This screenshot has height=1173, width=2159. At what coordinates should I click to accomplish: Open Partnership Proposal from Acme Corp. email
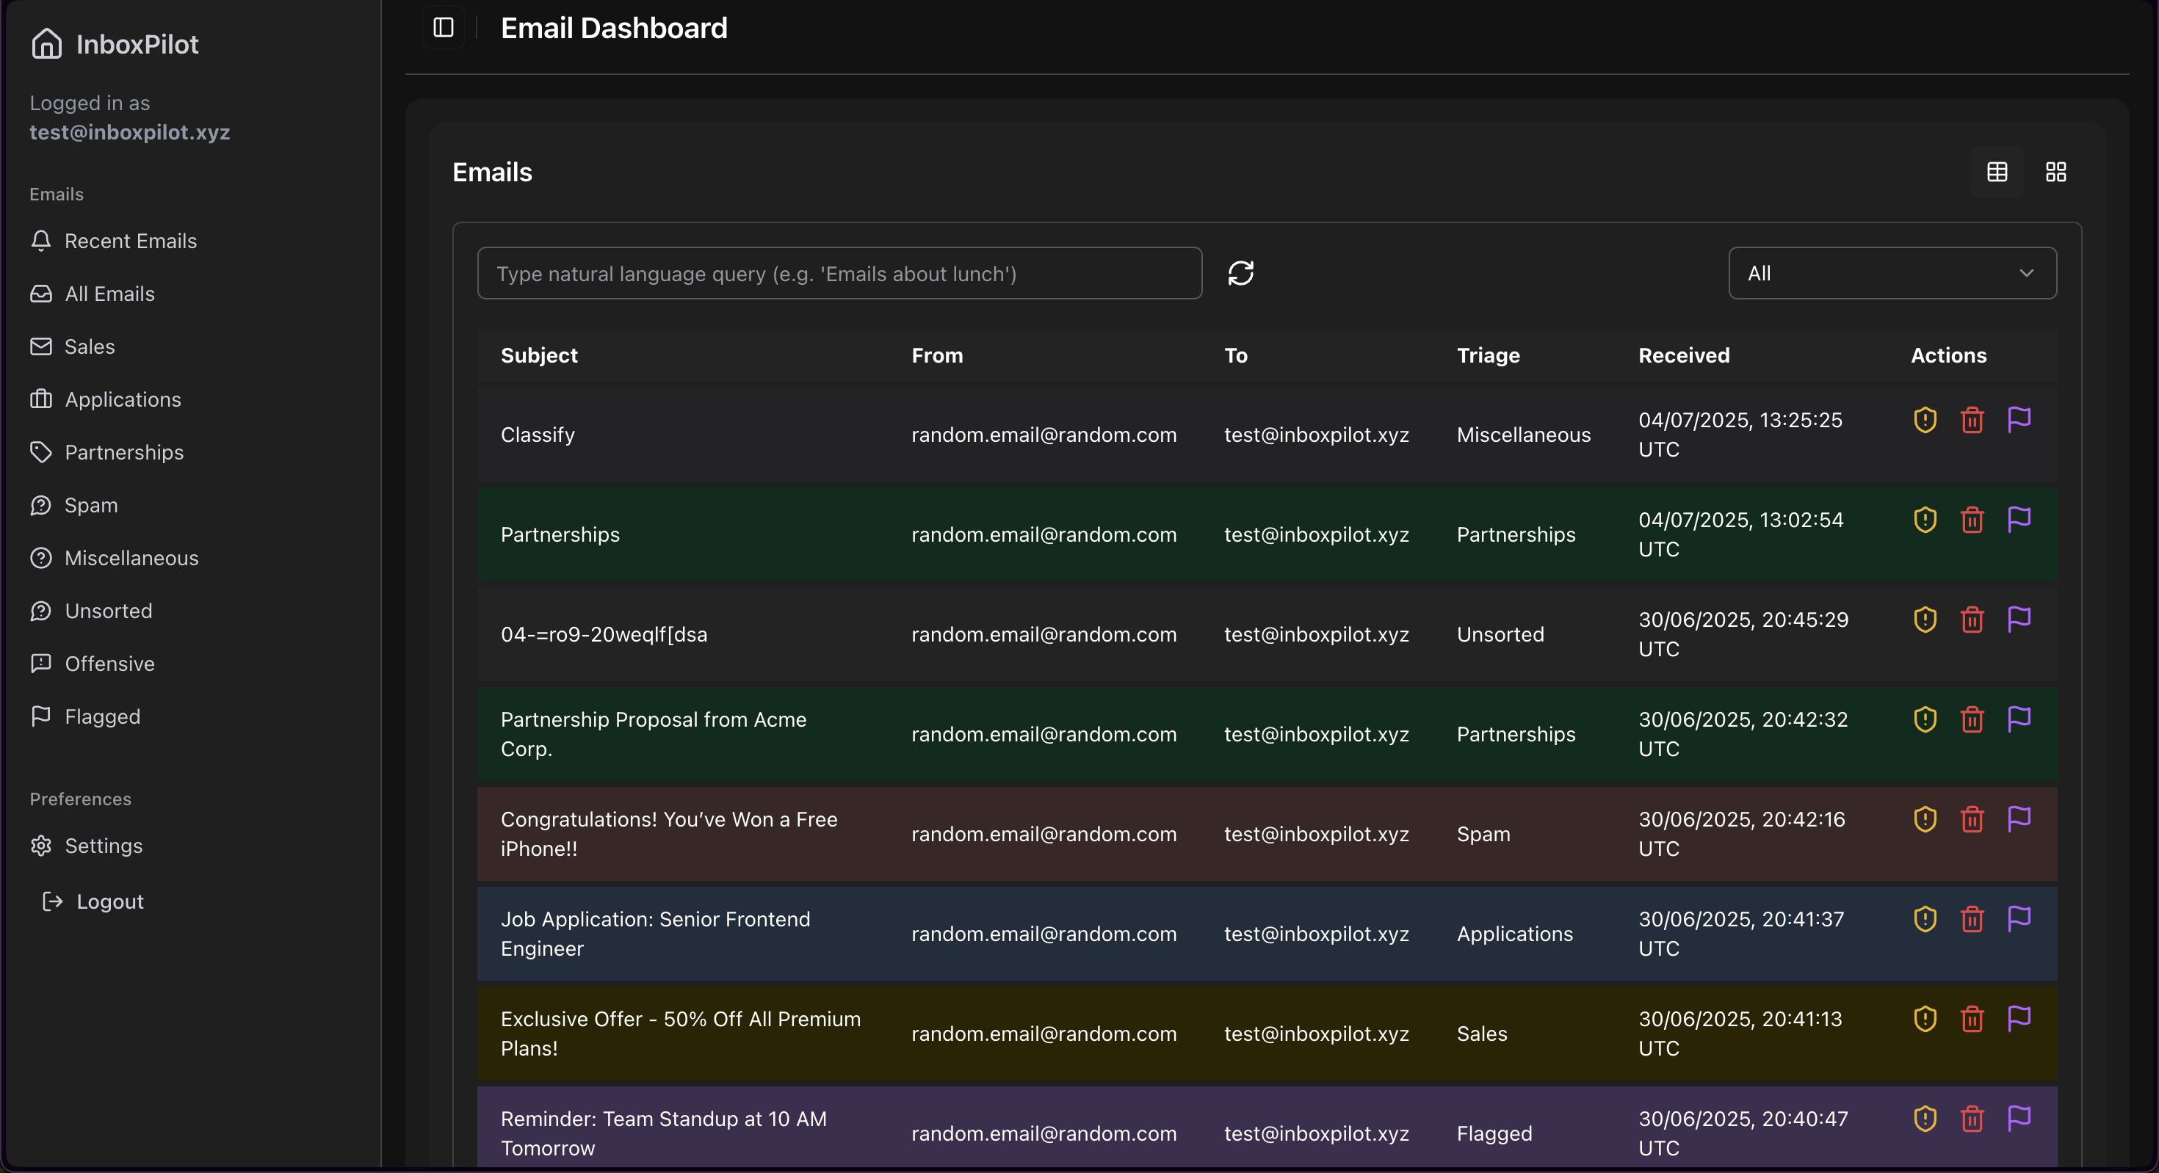point(654,734)
